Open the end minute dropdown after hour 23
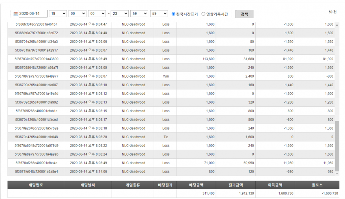Viewport: 345px width, 199px height. pos(139,14)
